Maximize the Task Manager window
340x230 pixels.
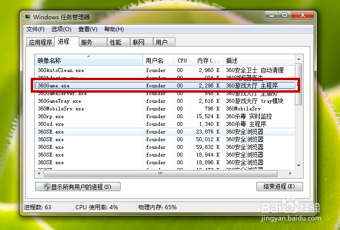point(285,15)
